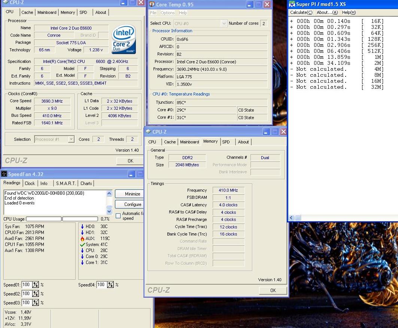
Task: Adjust Speed04 spinner arrows
Action: (x=110, y=285)
